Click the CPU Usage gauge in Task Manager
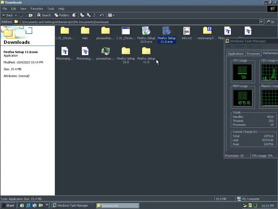278x209 pixels. (242, 72)
